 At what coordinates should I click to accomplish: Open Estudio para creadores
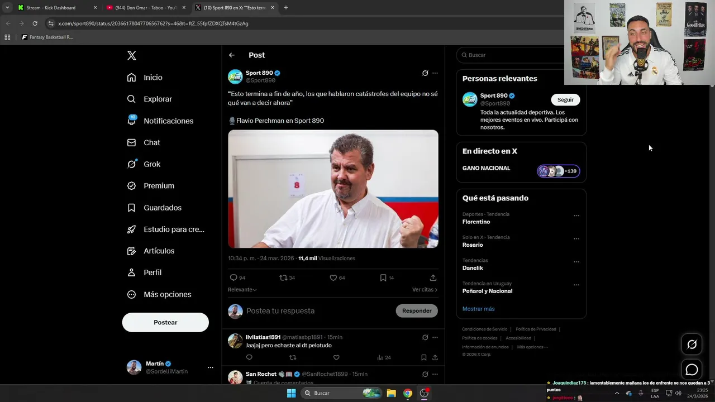pyautogui.click(x=165, y=229)
